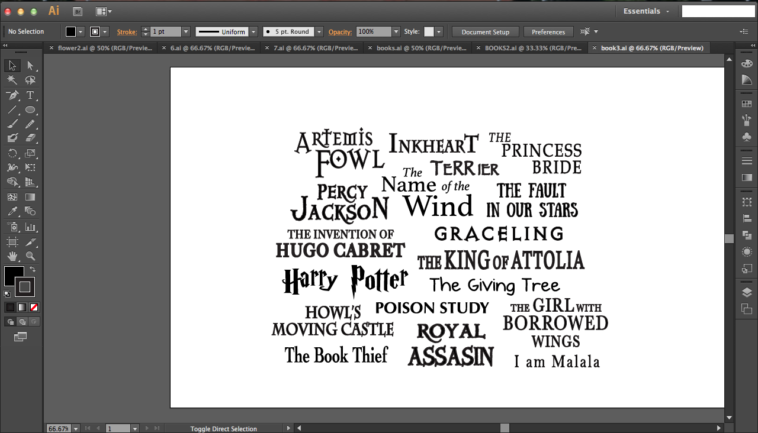This screenshot has width=758, height=433.
Task: Set paint mode to Color
Action: [x=10, y=307]
